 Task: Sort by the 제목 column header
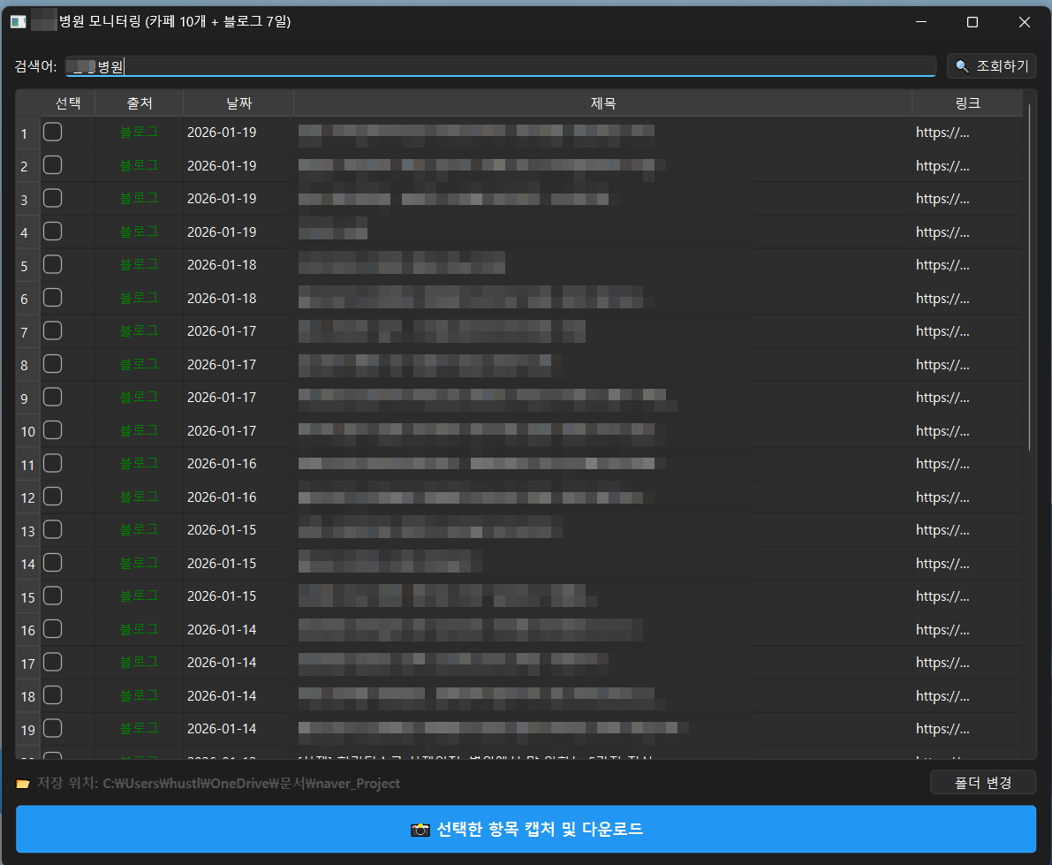click(602, 102)
